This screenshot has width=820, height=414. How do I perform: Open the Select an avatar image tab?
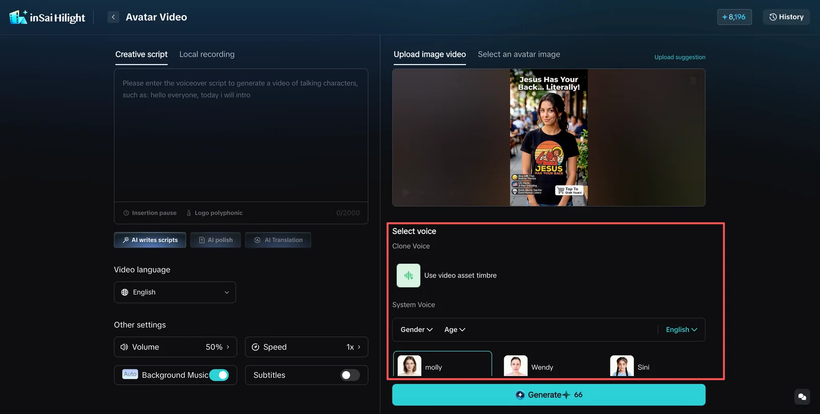[x=519, y=54]
